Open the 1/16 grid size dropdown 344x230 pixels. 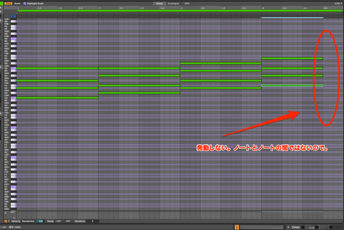pos(338,3)
